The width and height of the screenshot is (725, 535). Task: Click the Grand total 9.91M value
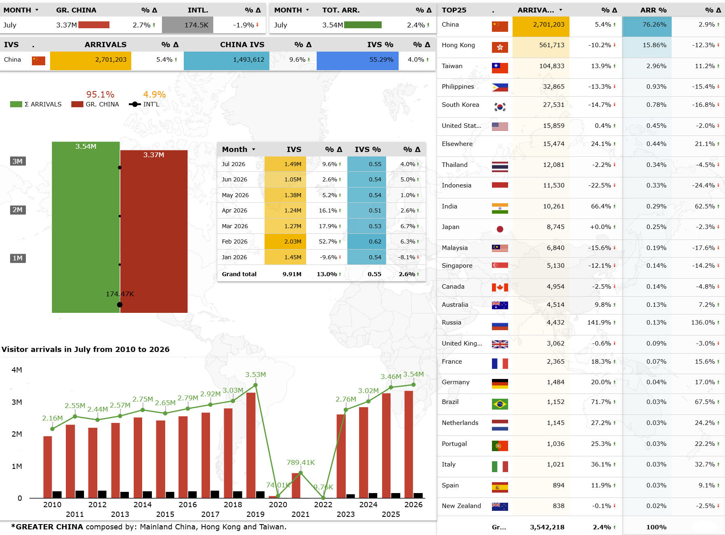292,274
